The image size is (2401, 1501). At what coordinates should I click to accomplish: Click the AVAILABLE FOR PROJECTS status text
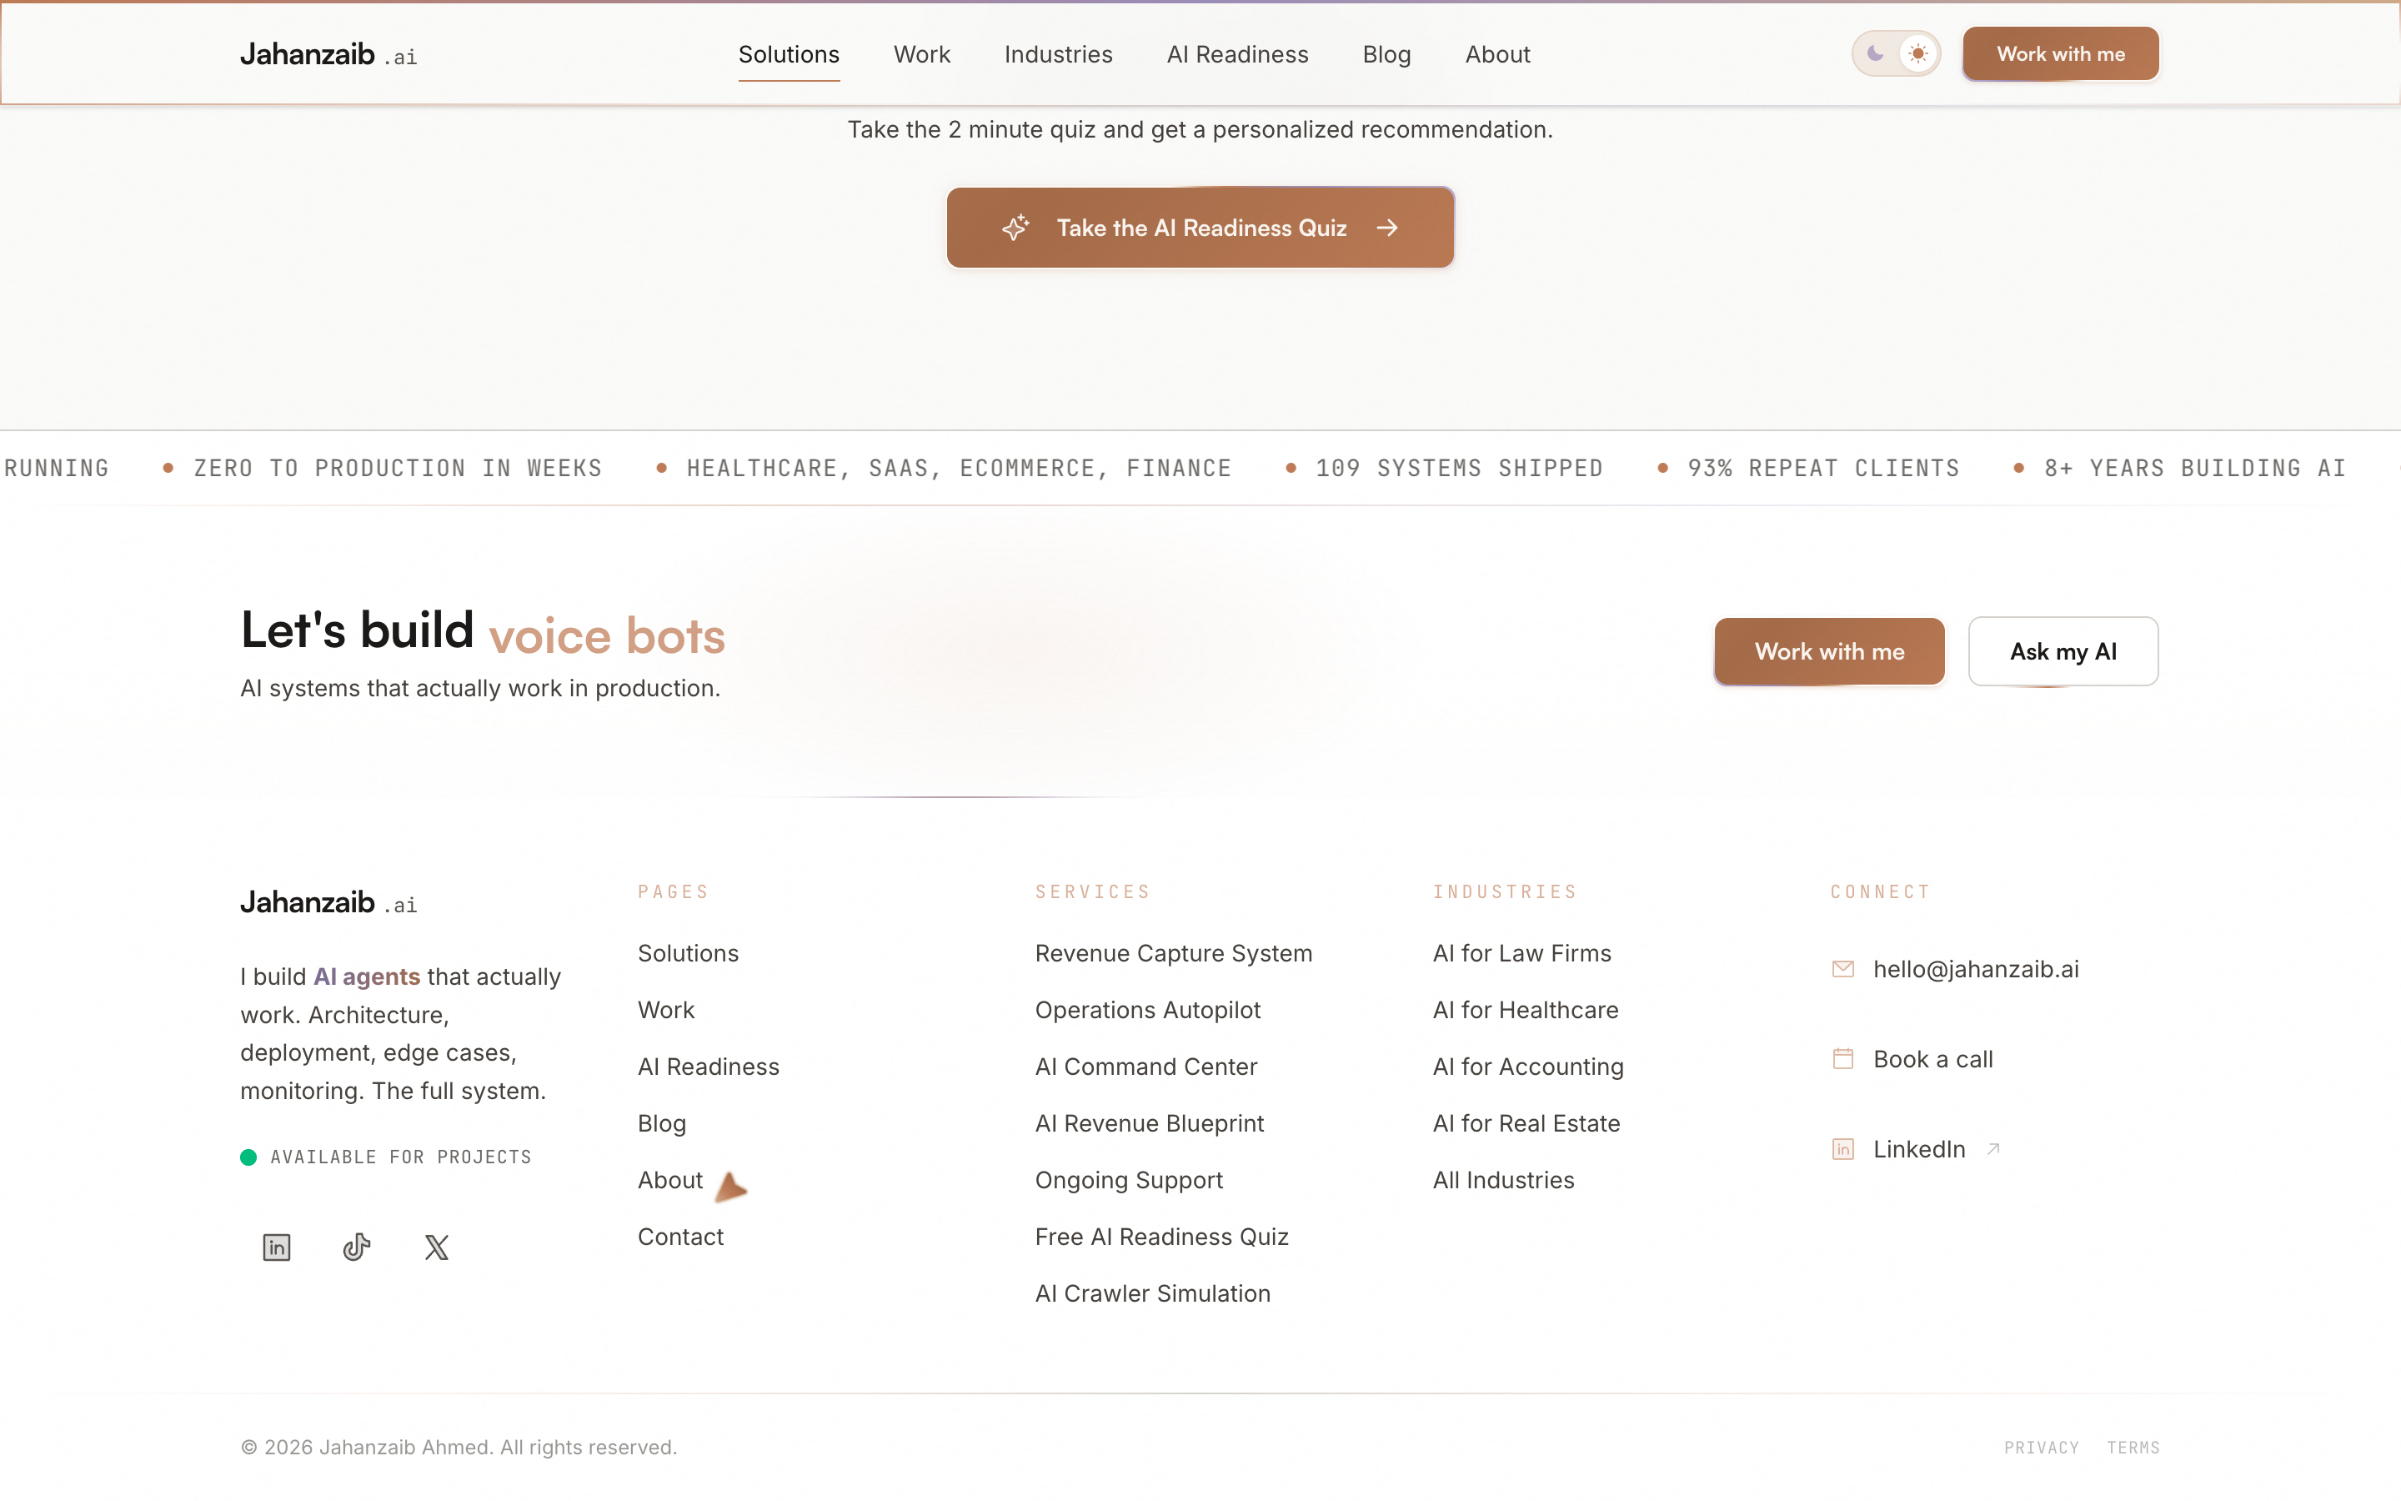(x=401, y=1157)
